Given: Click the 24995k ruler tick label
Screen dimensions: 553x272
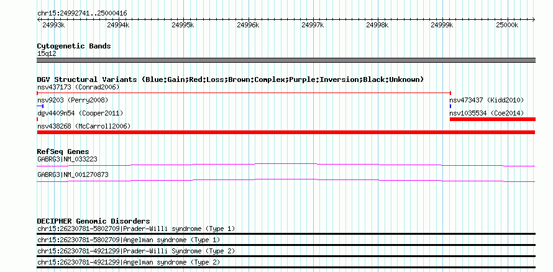Looking at the screenshot, I should 183,25.
